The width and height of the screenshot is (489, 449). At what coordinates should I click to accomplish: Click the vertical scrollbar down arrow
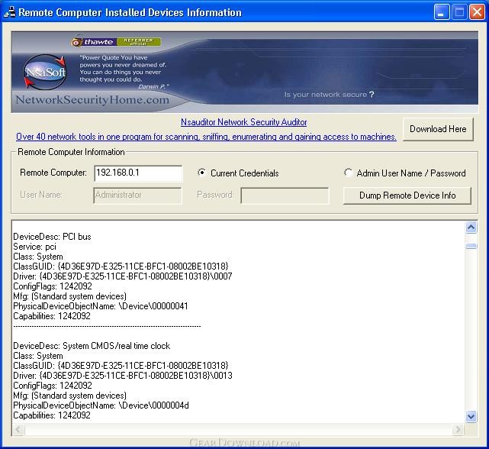pyautogui.click(x=471, y=416)
